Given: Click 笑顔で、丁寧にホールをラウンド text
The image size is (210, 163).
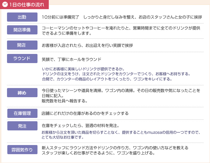Looking at the screenshot, I should [x=72, y=59].
